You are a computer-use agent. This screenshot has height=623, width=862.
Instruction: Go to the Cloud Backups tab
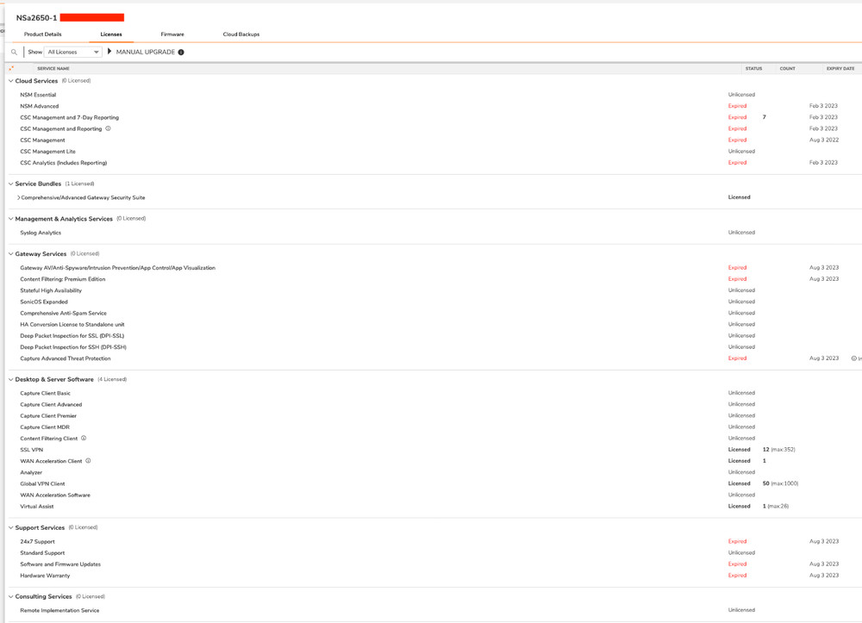click(x=240, y=34)
